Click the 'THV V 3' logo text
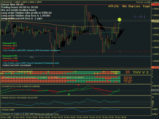 click(x=140, y=72)
